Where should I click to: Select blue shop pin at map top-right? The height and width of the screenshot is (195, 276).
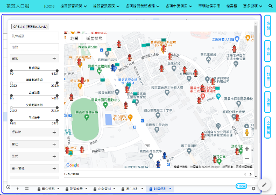tap(237, 39)
